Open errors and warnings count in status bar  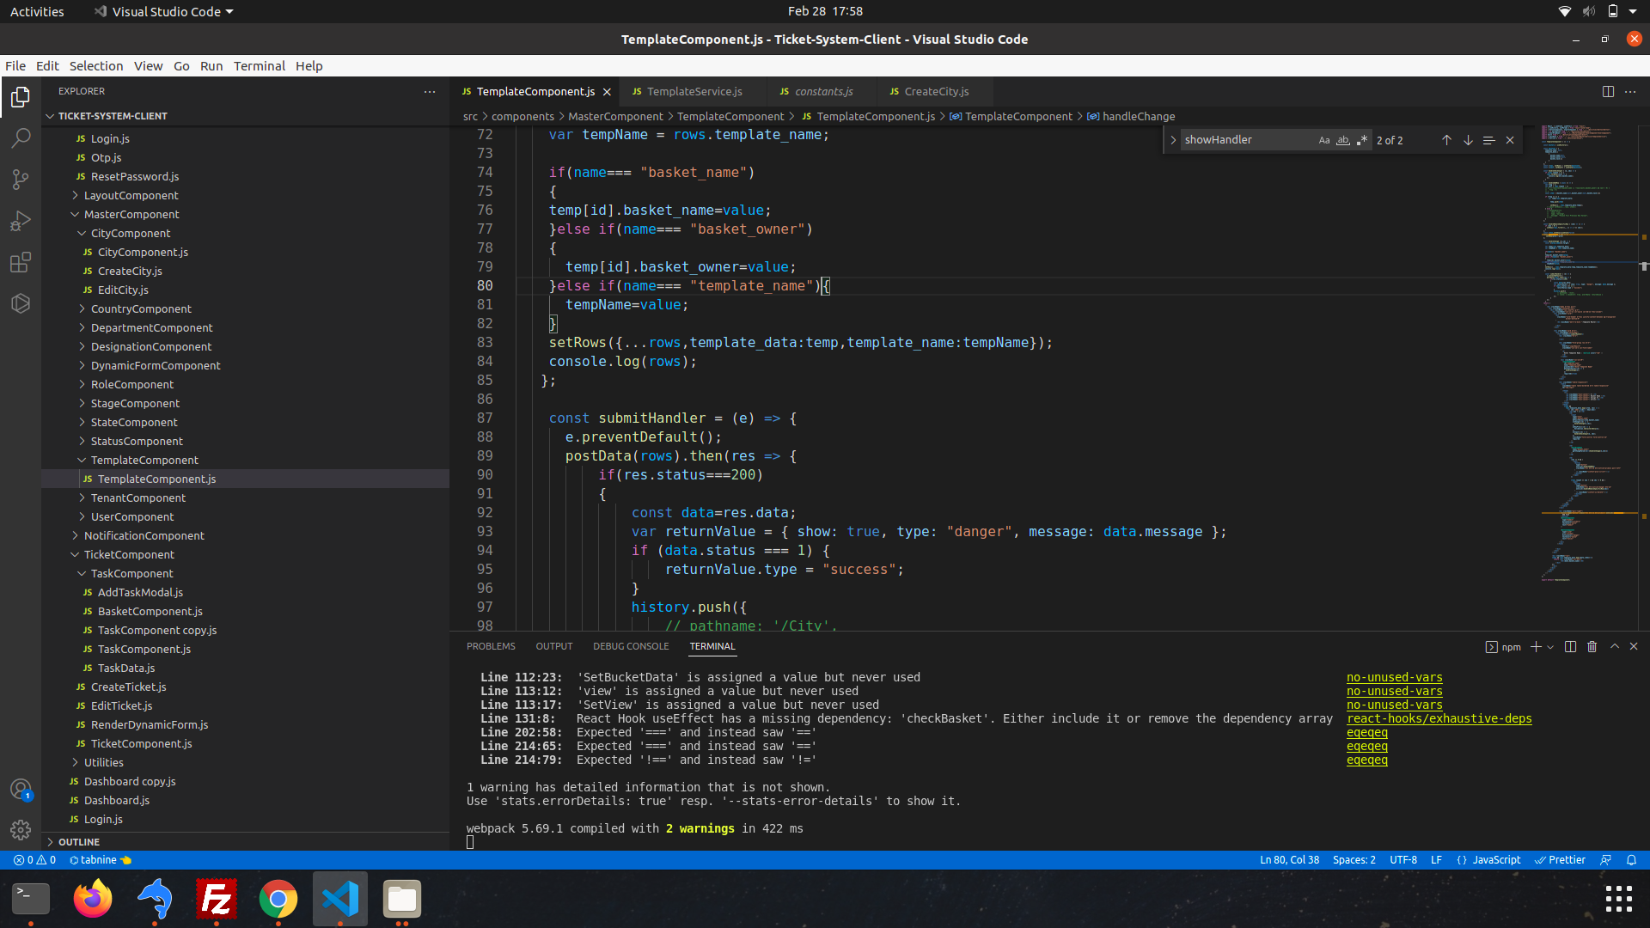tap(34, 860)
